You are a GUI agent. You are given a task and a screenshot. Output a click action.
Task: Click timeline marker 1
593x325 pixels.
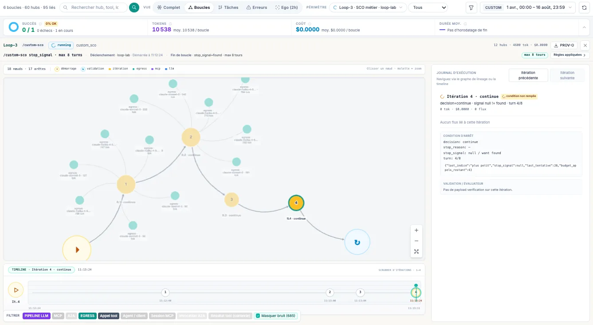[165, 292]
